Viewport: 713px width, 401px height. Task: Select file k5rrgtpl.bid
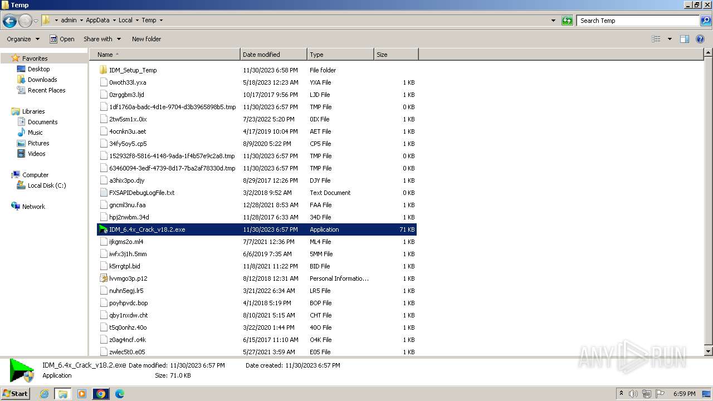[x=125, y=266]
